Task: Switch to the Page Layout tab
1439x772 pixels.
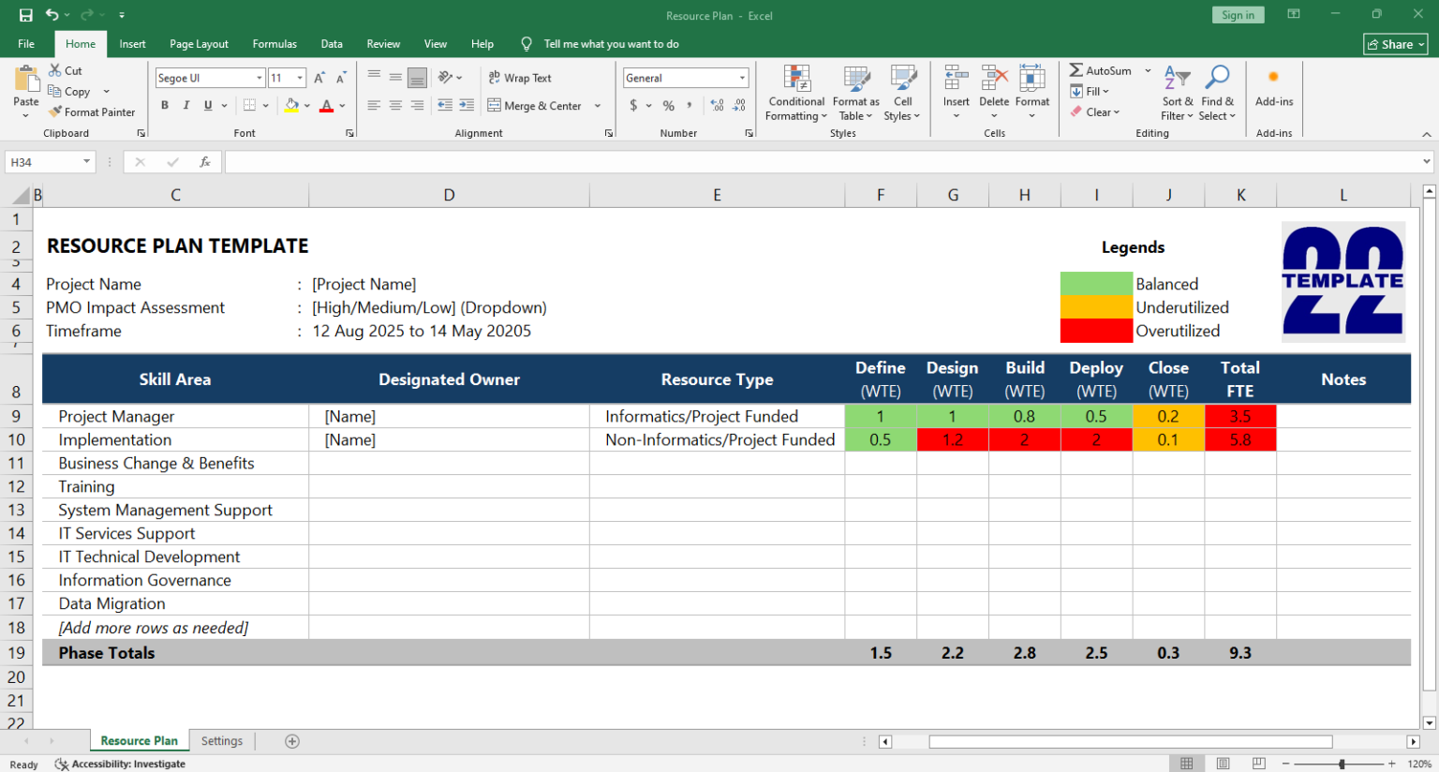Action: click(x=199, y=44)
